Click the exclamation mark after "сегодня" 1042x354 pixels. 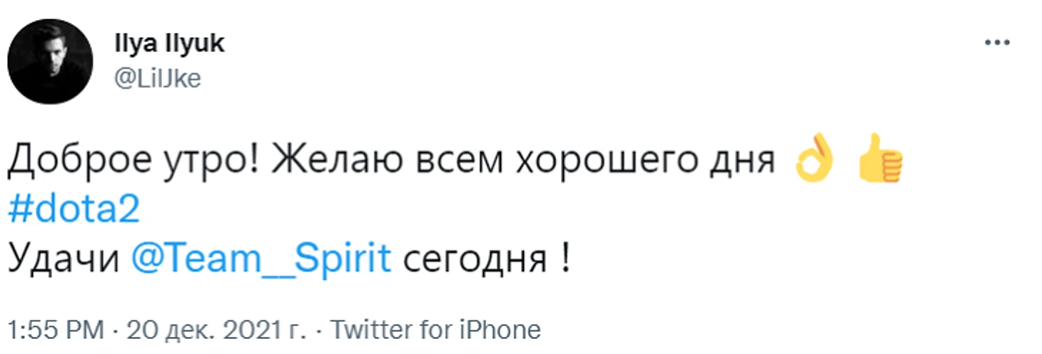(564, 258)
